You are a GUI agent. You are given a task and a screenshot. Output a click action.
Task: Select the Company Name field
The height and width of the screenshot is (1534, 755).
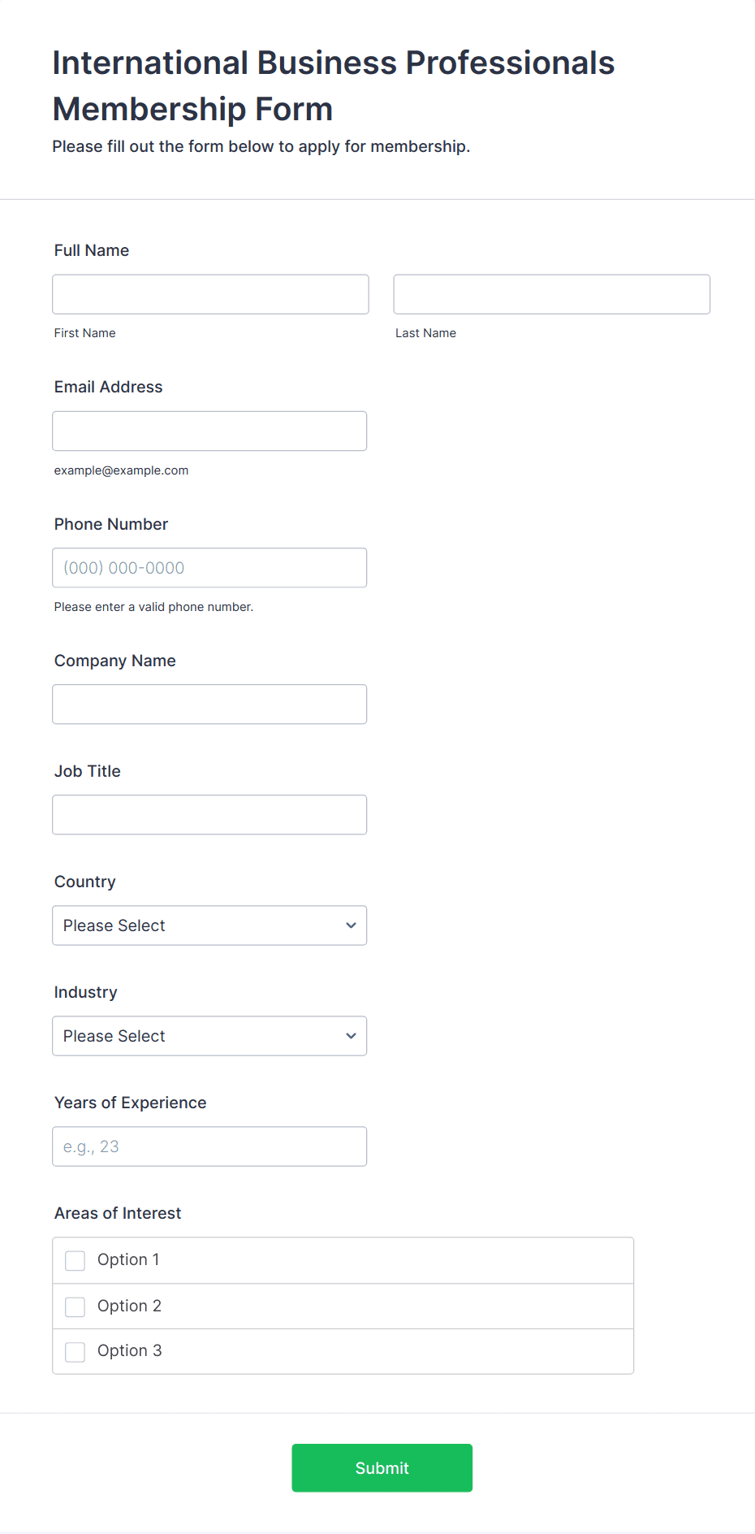pos(209,704)
